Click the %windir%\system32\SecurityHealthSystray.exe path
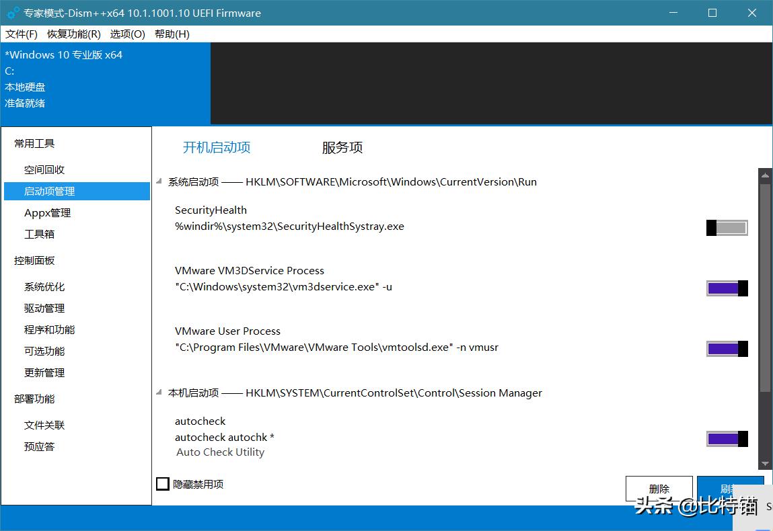 pyautogui.click(x=289, y=227)
